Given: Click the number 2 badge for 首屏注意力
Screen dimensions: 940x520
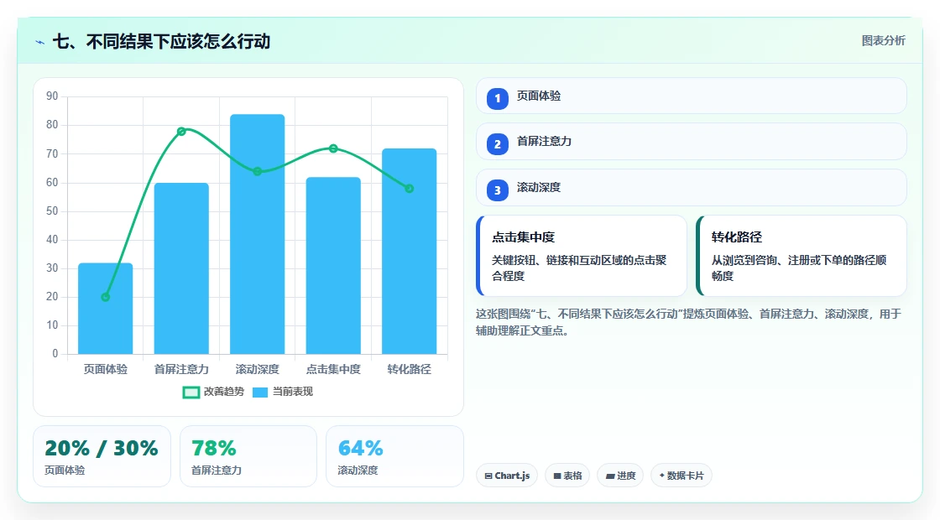Looking at the screenshot, I should (x=497, y=143).
